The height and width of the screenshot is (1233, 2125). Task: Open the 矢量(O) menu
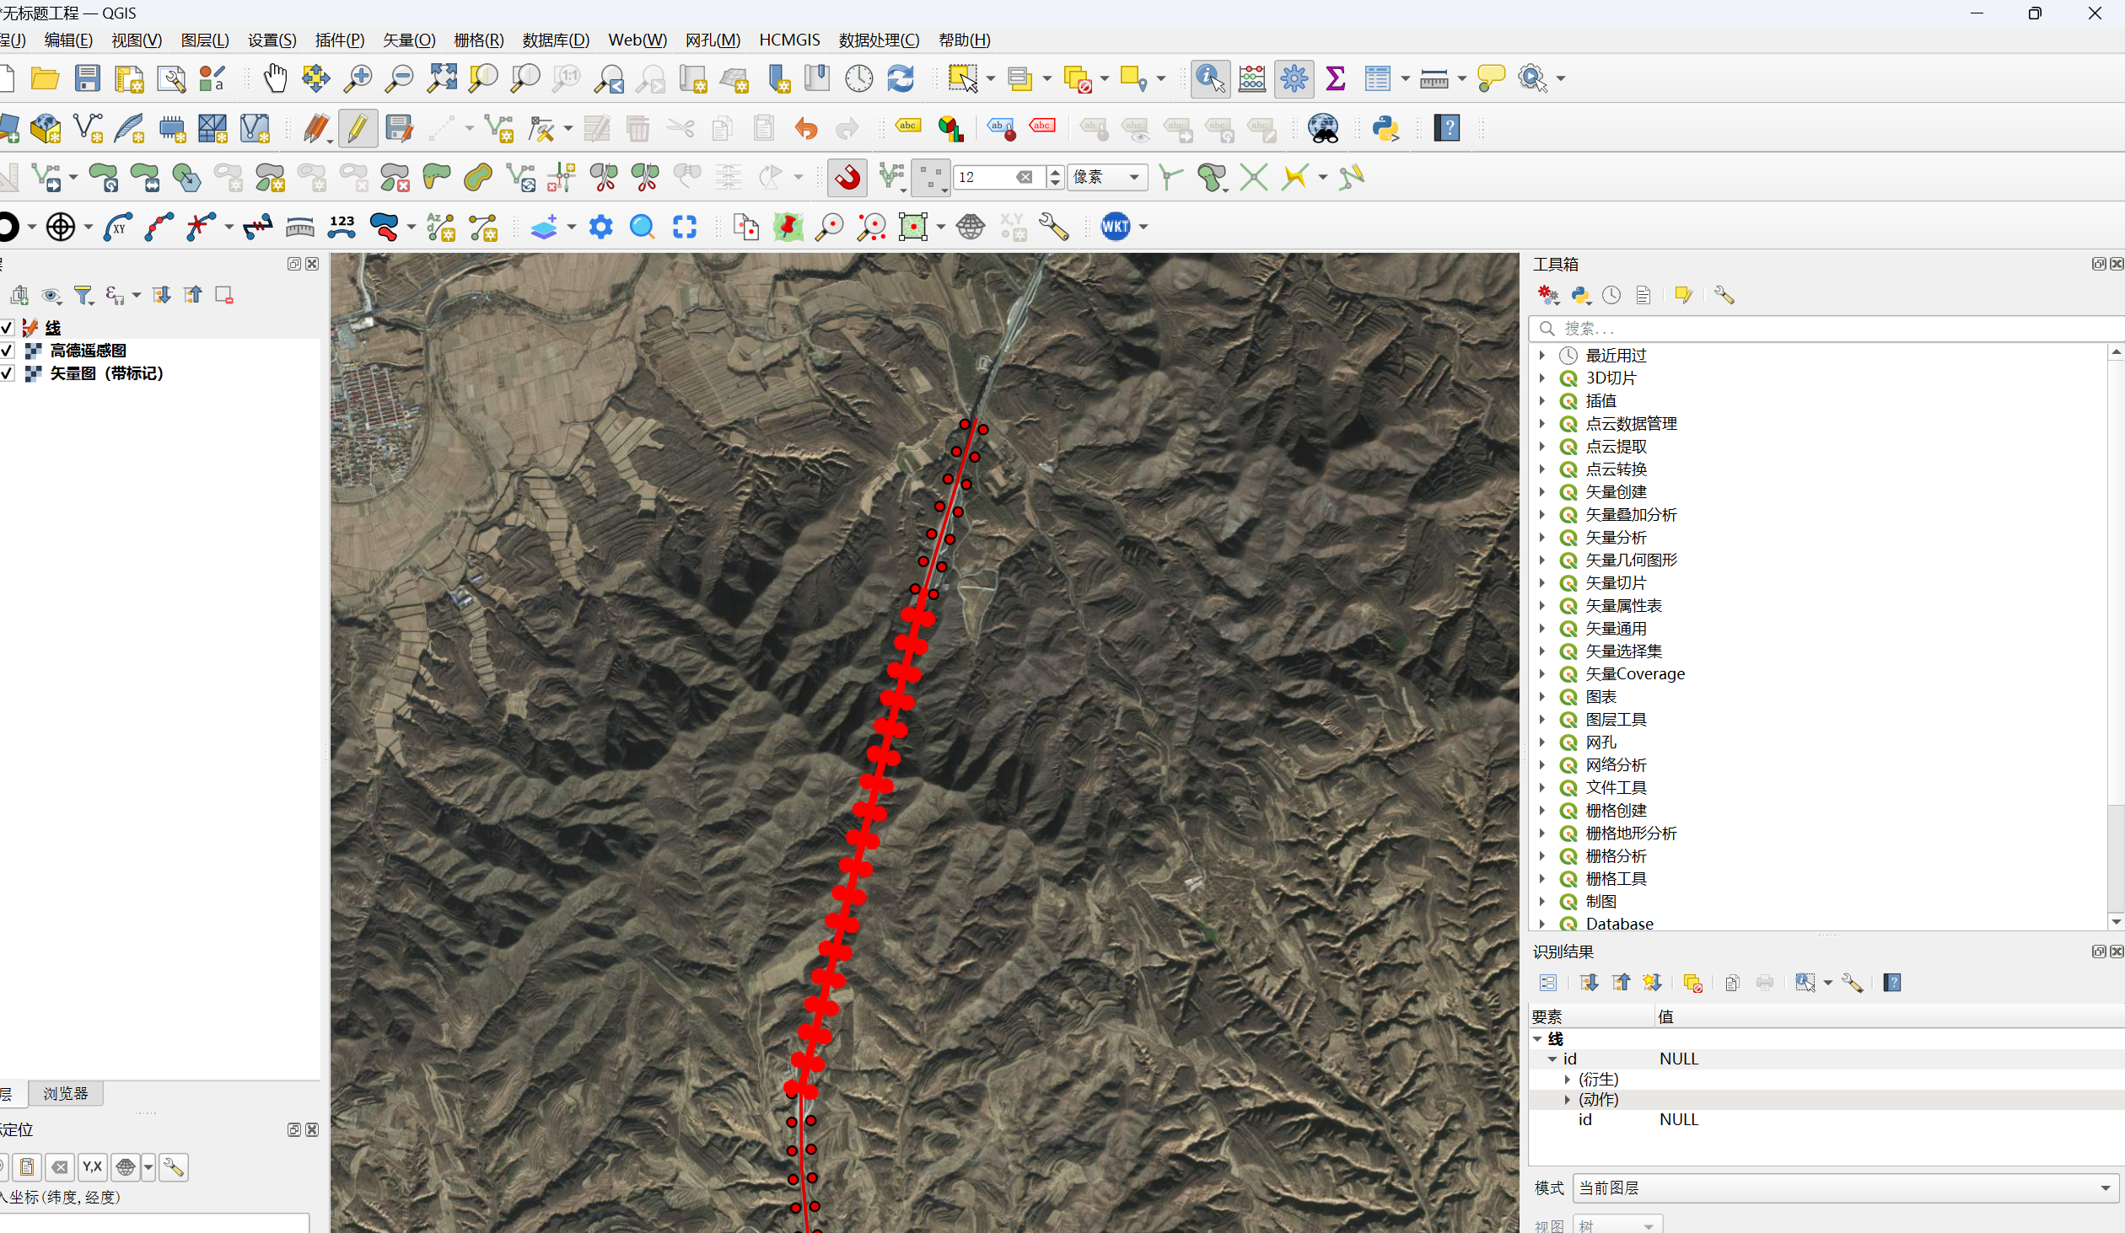click(x=409, y=40)
